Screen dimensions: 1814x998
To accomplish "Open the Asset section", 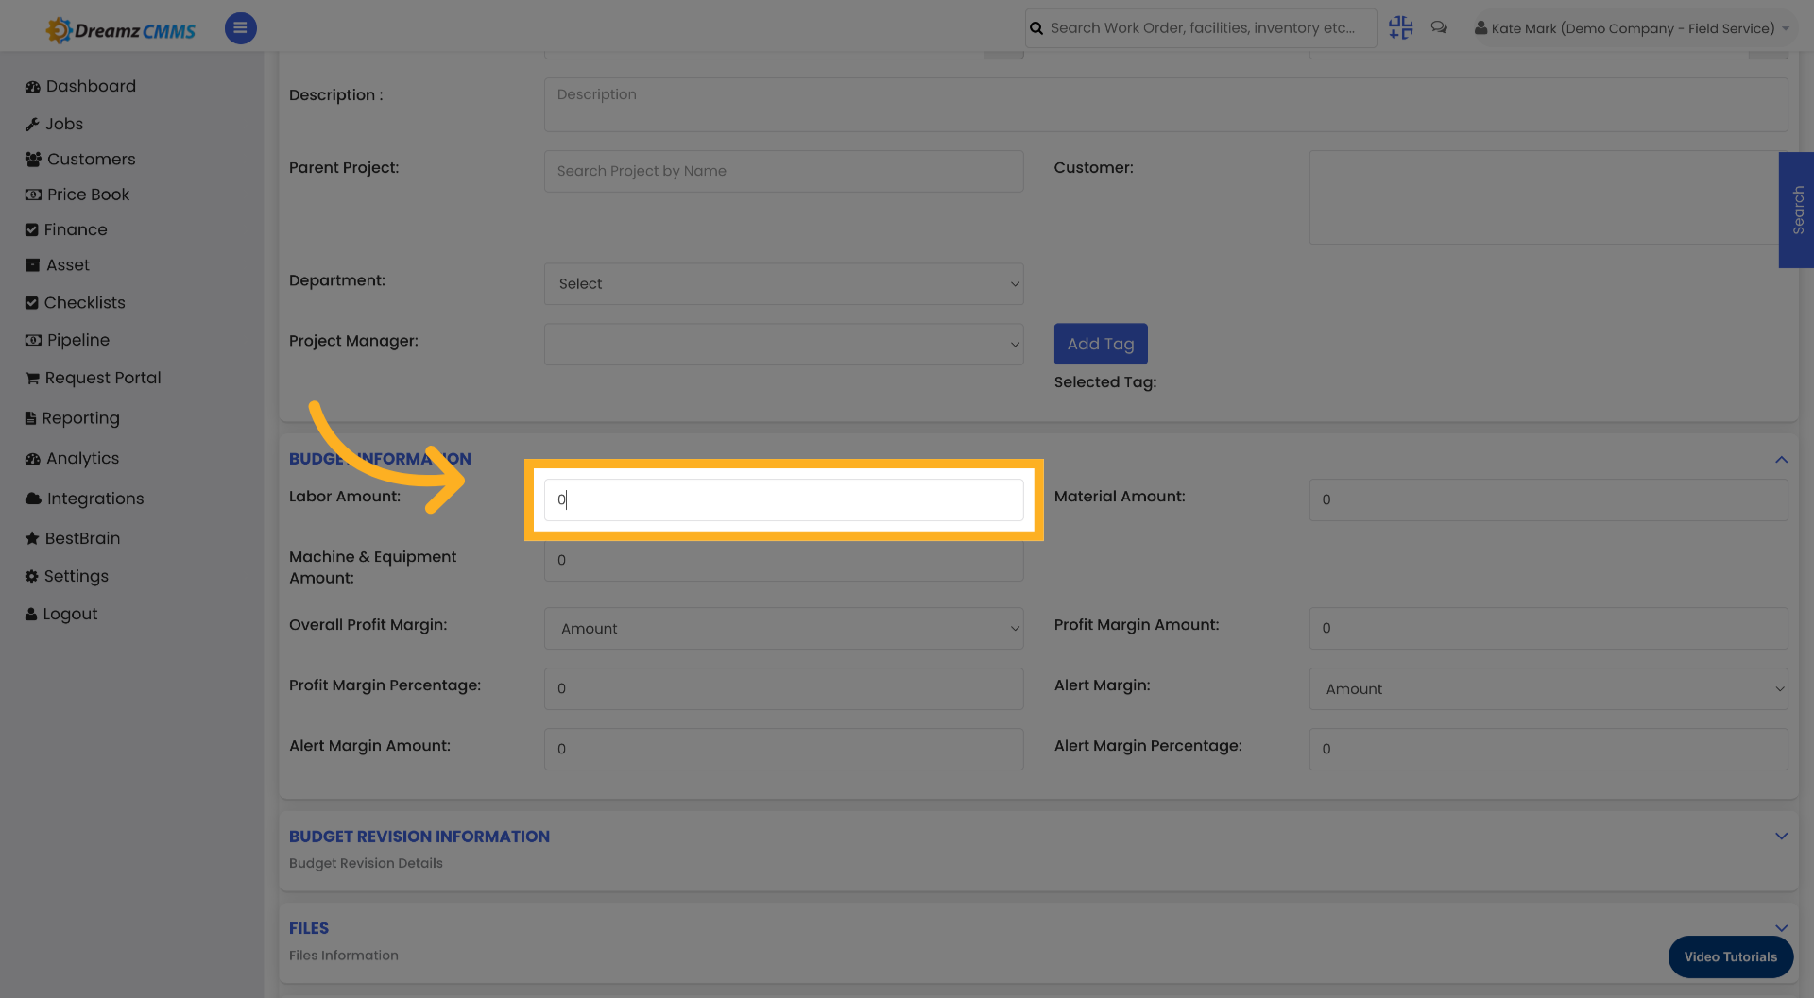I will pos(67,265).
